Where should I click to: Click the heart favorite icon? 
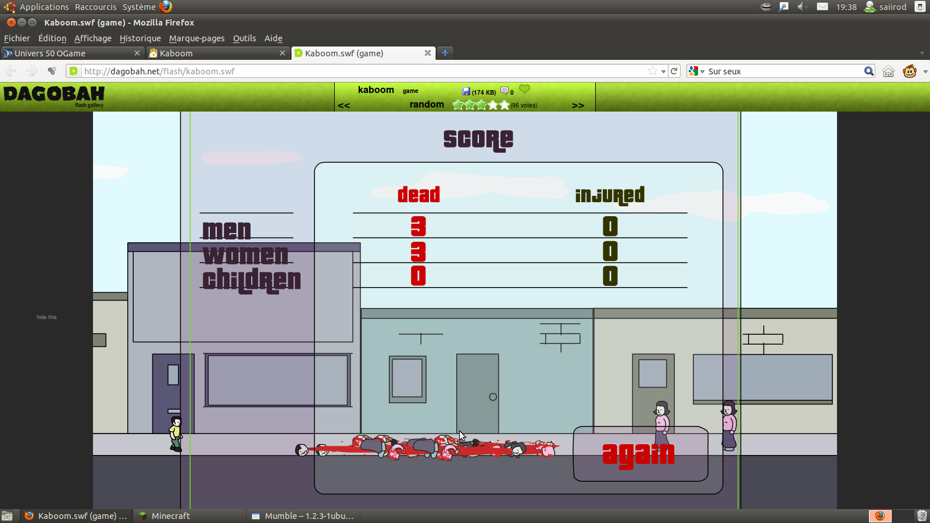point(524,89)
